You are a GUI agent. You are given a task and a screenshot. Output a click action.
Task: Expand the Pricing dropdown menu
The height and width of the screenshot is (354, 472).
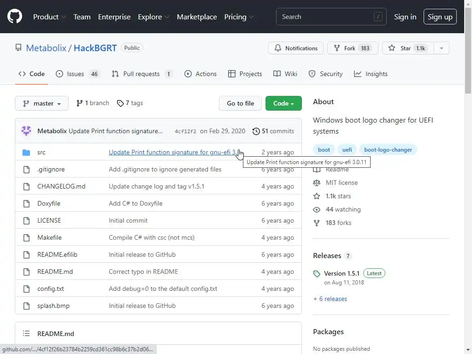pos(239,17)
